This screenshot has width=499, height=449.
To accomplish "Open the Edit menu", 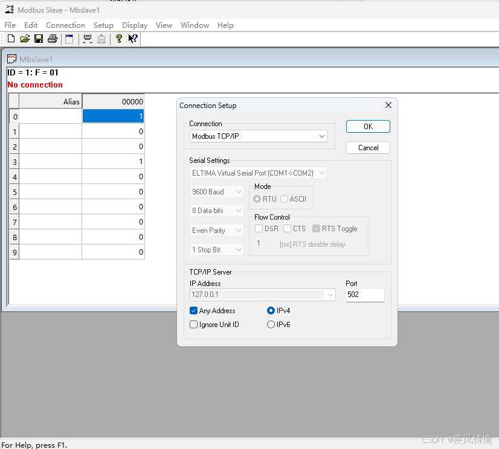I will [x=31, y=25].
